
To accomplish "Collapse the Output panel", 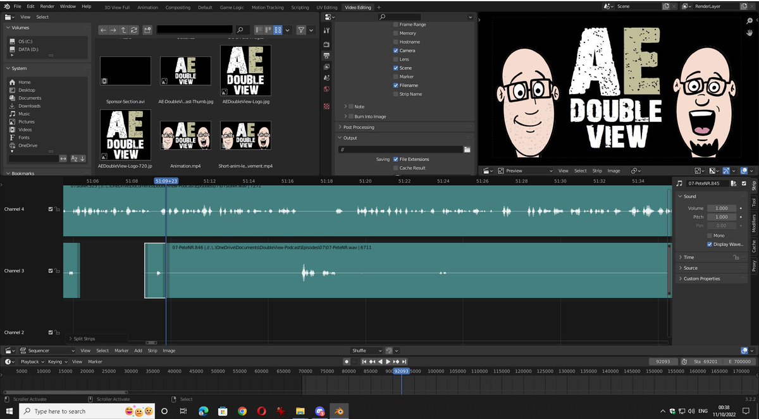I will (351, 138).
